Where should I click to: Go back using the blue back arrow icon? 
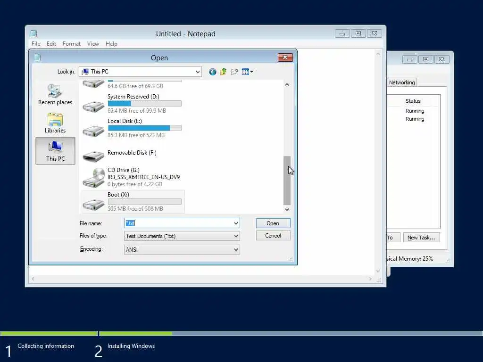tap(213, 72)
